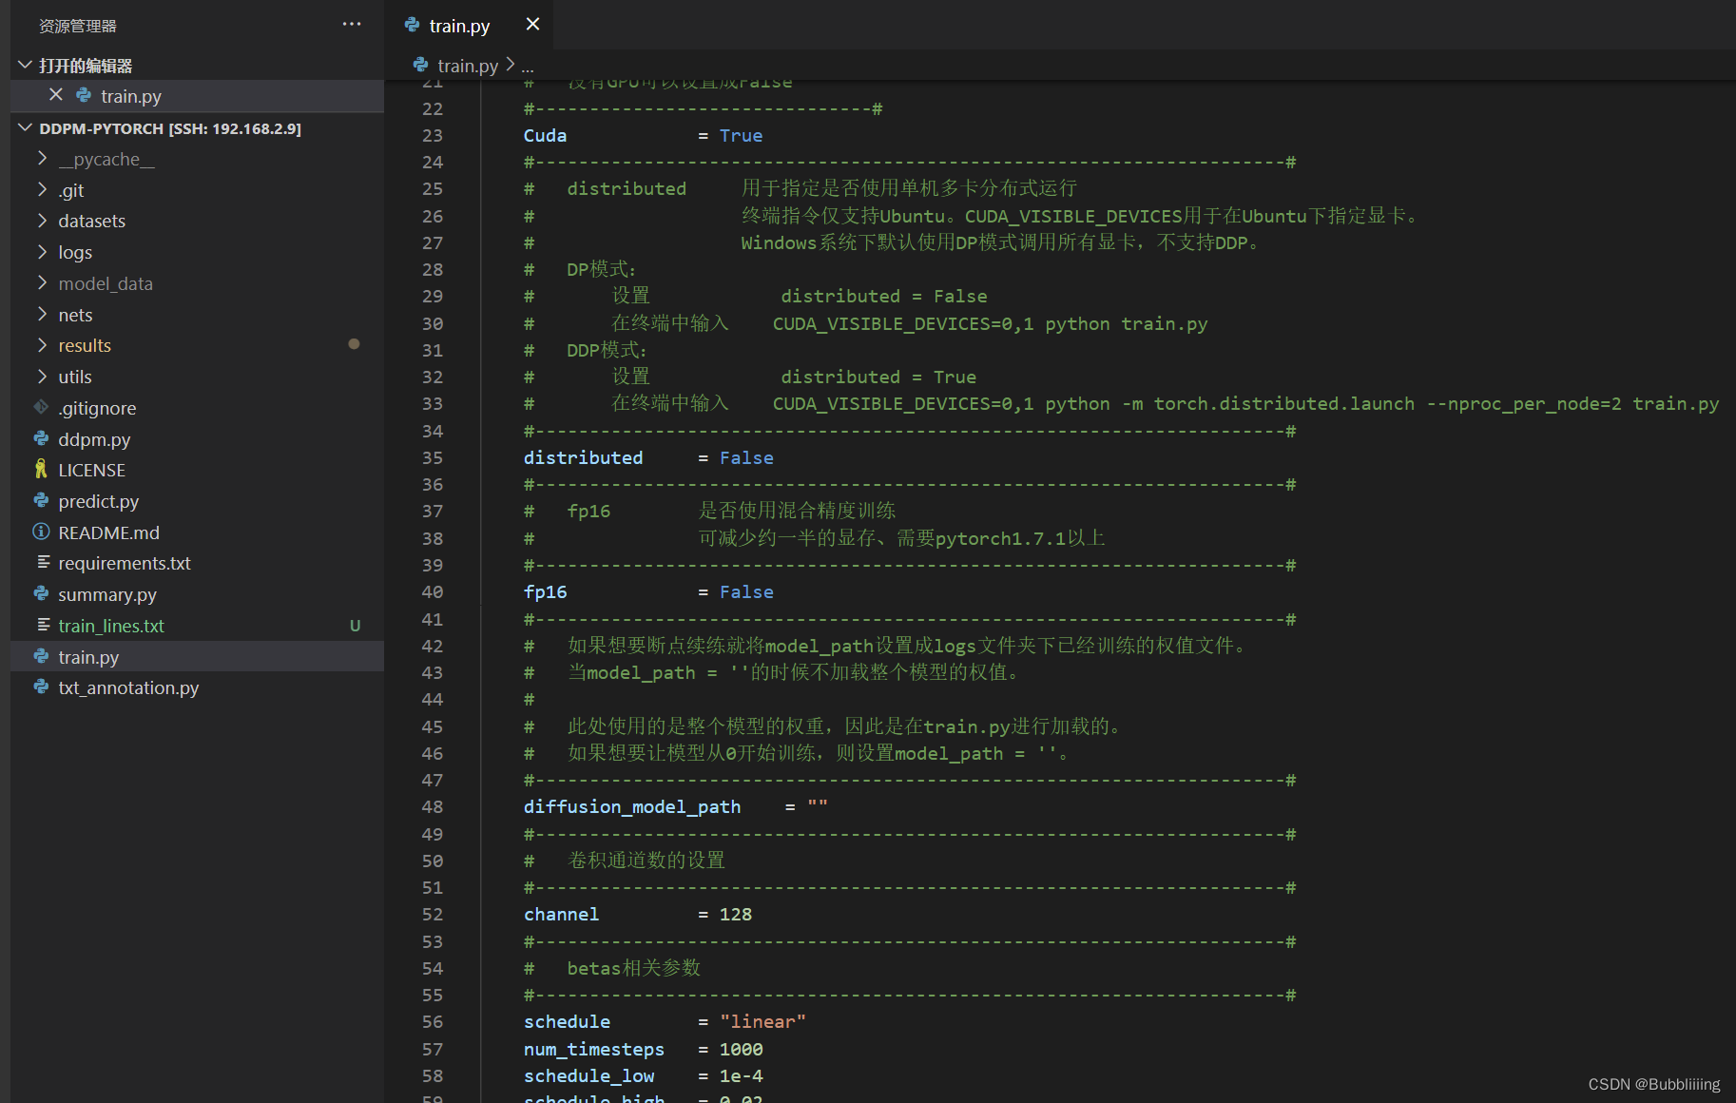Close train.py in open editors list
The image size is (1736, 1103).
click(56, 95)
